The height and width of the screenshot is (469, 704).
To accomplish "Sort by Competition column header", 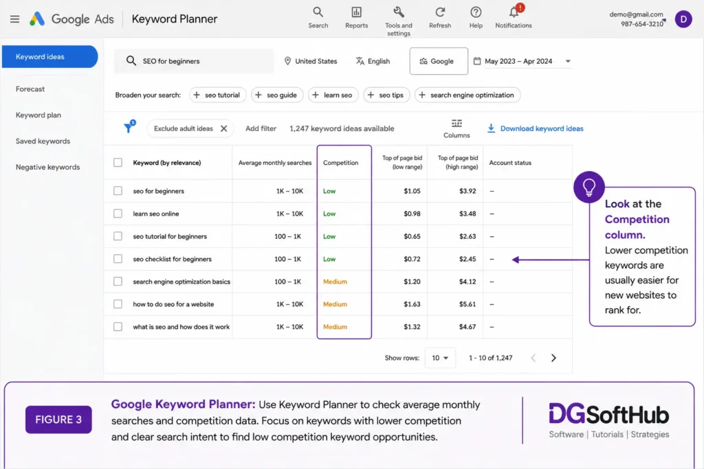I will (x=341, y=163).
